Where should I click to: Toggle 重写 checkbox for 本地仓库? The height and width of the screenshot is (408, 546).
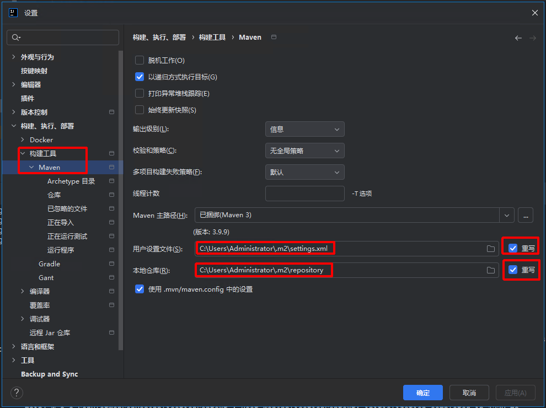(513, 270)
